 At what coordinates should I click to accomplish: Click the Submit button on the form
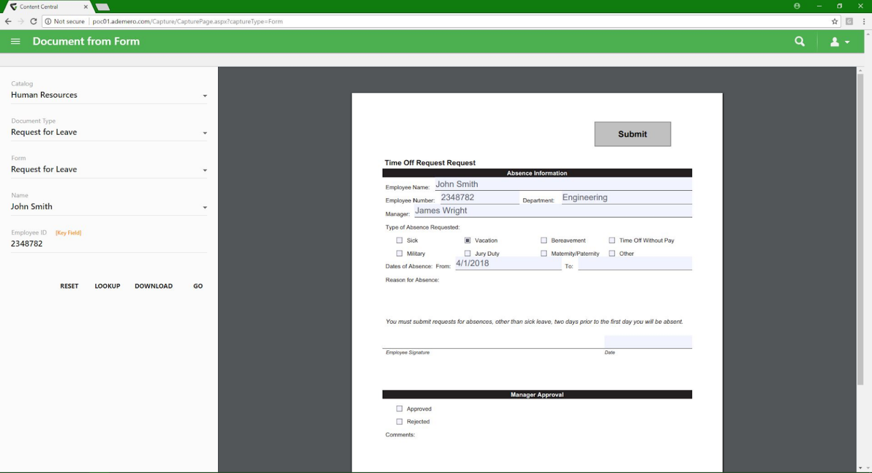632,134
